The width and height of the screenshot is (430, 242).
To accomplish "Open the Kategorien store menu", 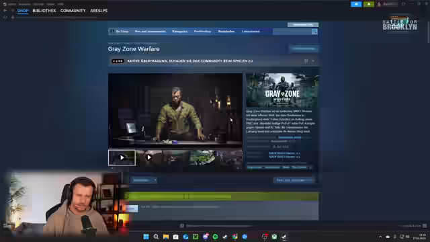I will tap(179, 32).
